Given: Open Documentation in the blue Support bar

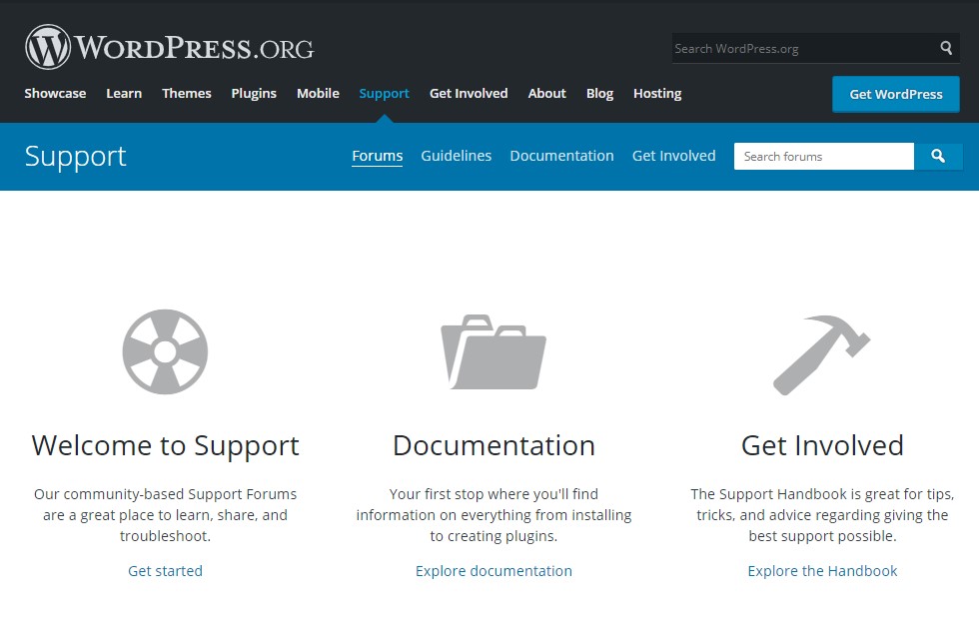Looking at the screenshot, I should pyautogui.click(x=561, y=156).
